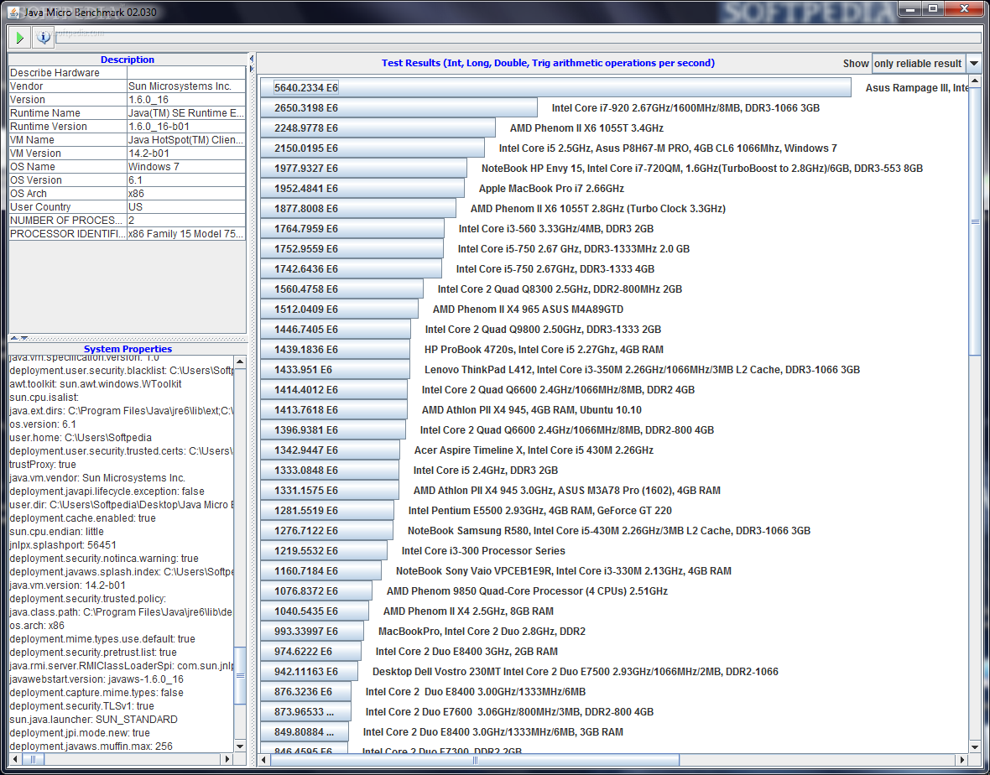This screenshot has height=775, width=990.
Task: Click System Properties horizontal scroll left arrow
Action: [x=14, y=759]
